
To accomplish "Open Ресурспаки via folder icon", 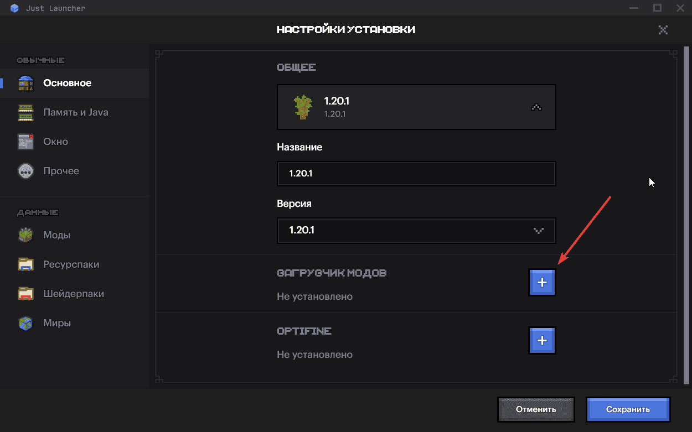I will click(25, 264).
